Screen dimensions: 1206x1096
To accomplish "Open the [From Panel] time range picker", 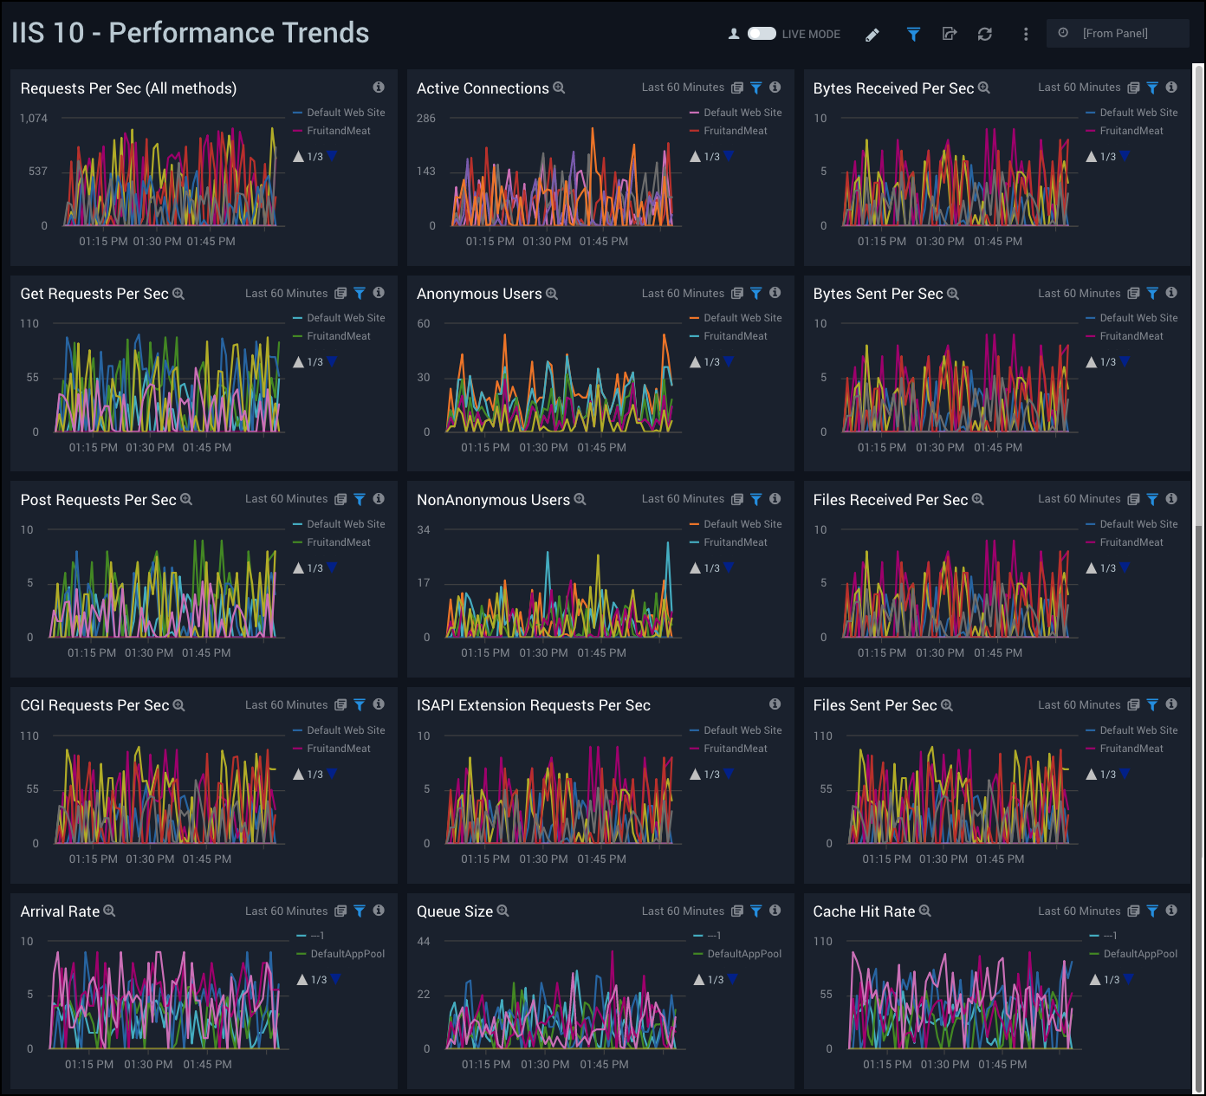I will [x=1118, y=33].
